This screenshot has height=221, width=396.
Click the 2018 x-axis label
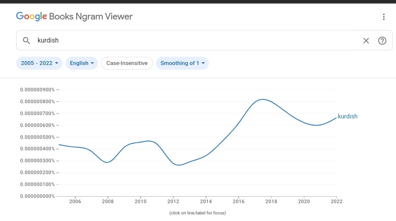coord(271,201)
